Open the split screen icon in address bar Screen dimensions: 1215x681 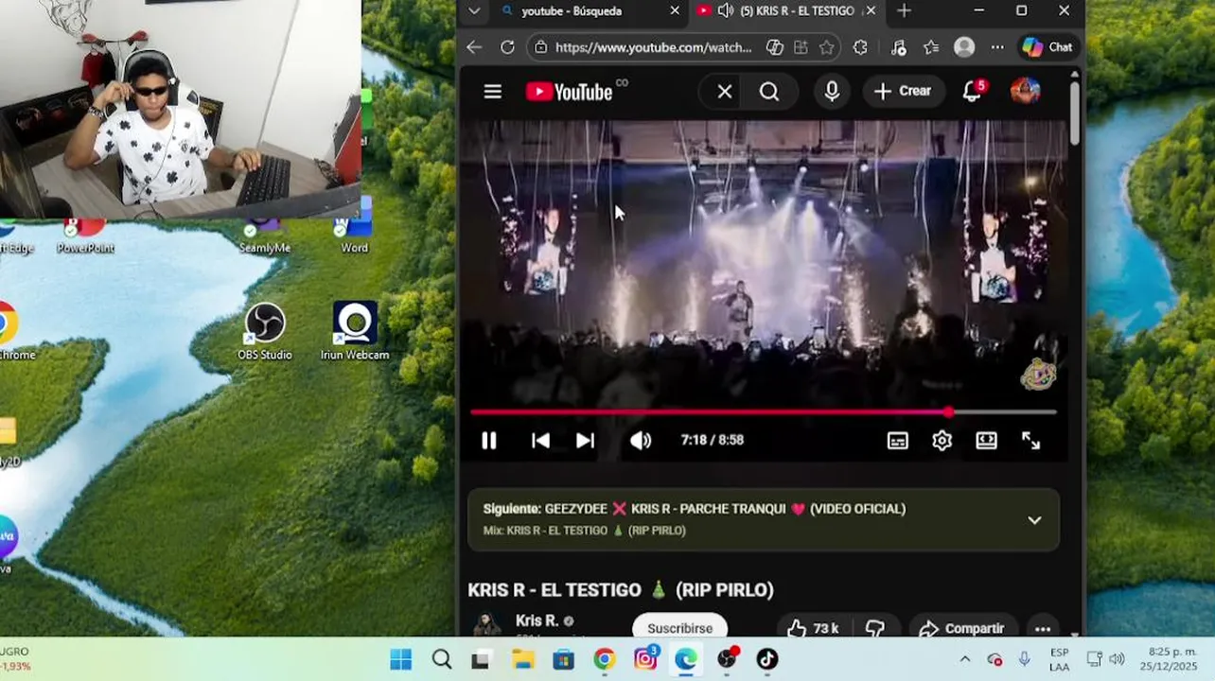(x=801, y=47)
